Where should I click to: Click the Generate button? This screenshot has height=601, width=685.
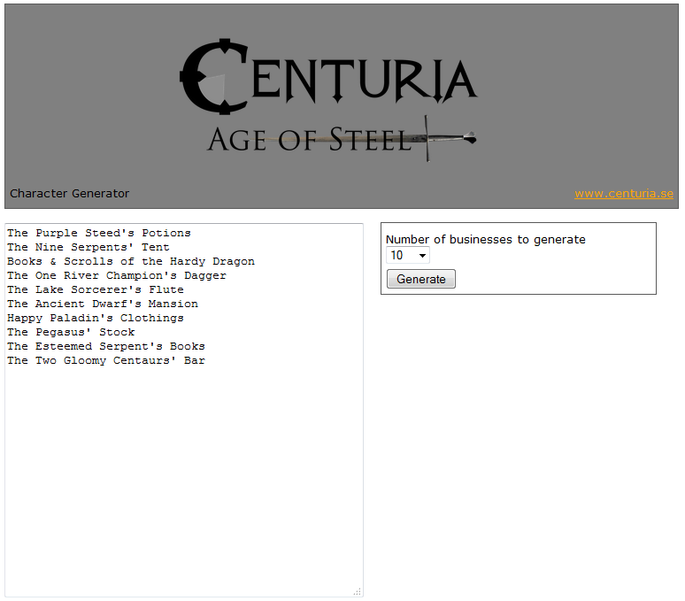[x=420, y=279]
